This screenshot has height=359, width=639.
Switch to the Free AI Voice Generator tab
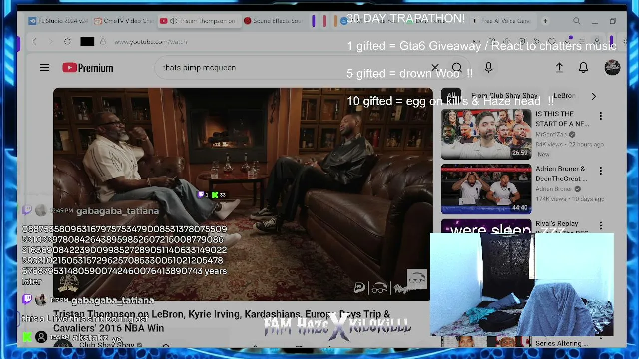[x=502, y=21]
